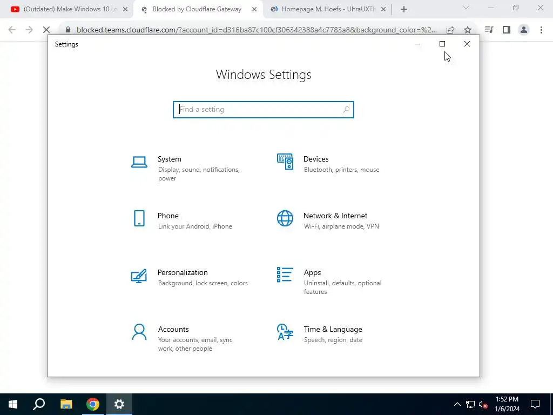Open the Network & Internet globe icon
Image resolution: width=553 pixels, height=415 pixels.
pos(285,218)
